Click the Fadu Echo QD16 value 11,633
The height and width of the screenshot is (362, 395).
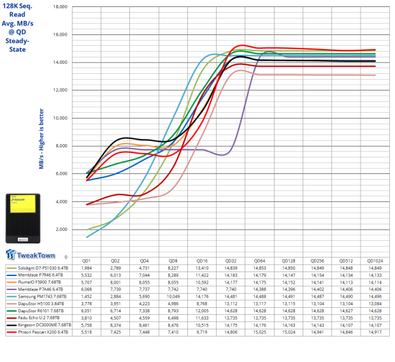pos(202,317)
